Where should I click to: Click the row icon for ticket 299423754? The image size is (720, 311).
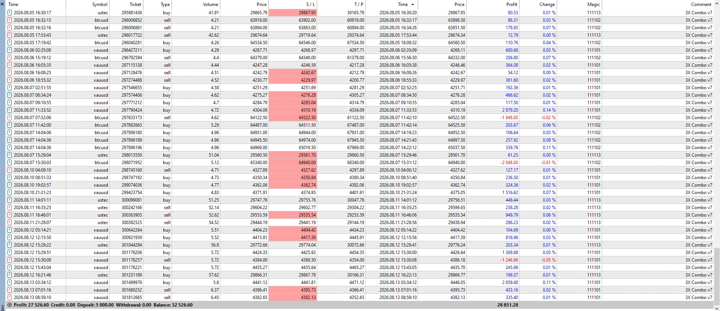point(10,193)
